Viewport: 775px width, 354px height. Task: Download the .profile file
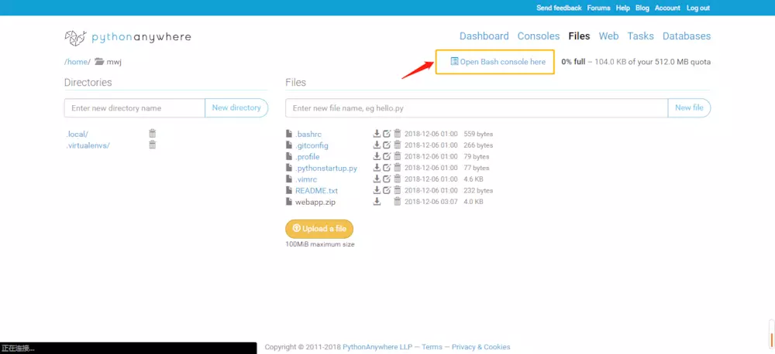[x=377, y=156]
